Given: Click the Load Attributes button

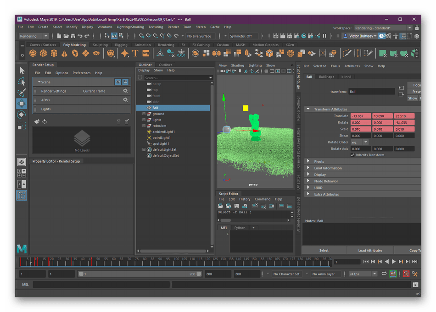Looking at the screenshot, I should pyautogui.click(x=370, y=250).
